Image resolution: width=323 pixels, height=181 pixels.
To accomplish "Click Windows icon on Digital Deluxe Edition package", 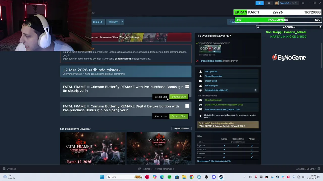I will click(x=187, y=106).
